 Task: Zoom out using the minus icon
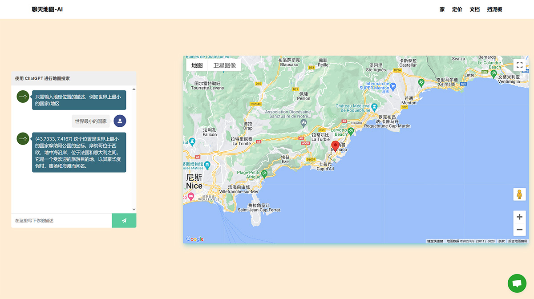pos(519,229)
